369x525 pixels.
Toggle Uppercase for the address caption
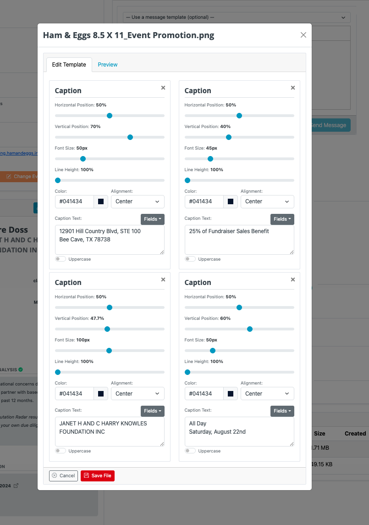point(61,259)
